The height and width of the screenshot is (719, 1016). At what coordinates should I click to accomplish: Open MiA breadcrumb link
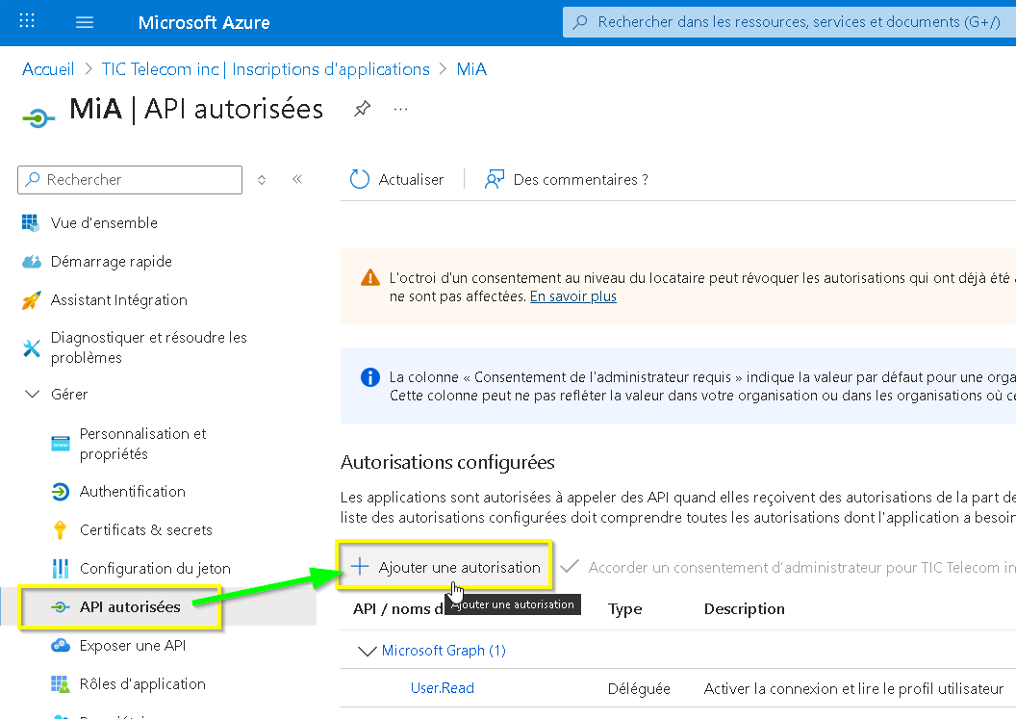click(471, 69)
